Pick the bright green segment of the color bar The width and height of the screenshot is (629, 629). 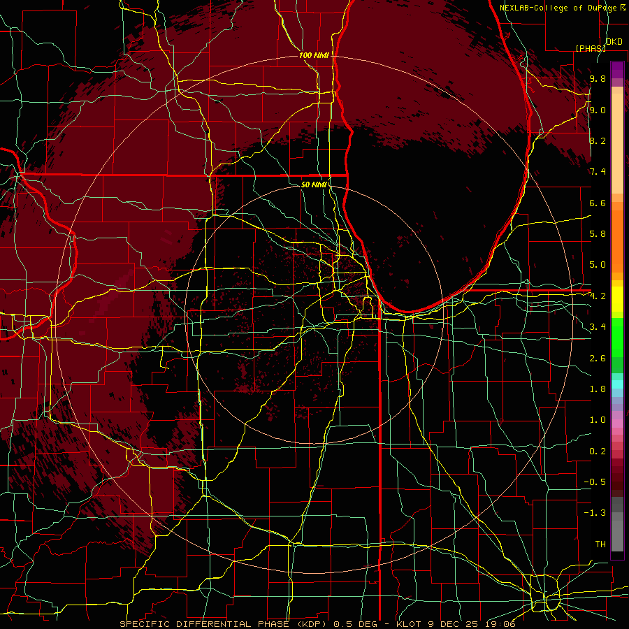pyautogui.click(x=617, y=336)
